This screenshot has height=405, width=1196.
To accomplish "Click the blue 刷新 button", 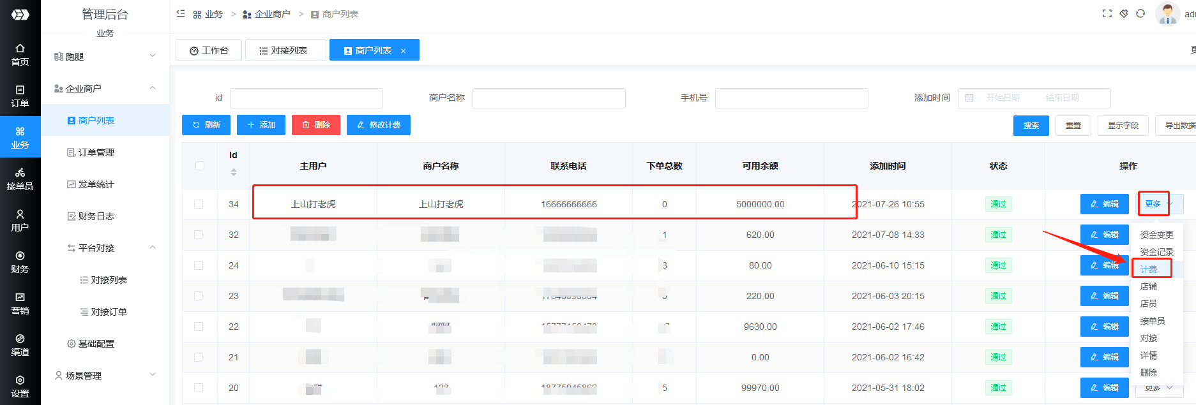I will click(x=206, y=125).
